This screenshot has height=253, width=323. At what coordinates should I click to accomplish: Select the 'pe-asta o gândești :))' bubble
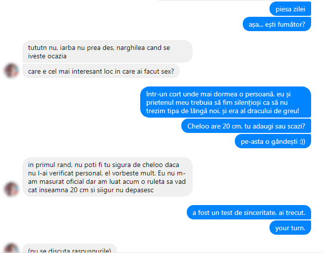[273, 141]
